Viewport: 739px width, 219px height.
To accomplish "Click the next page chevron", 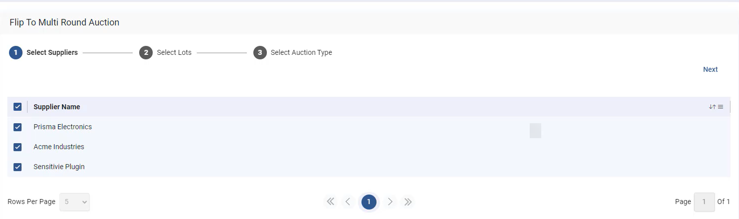I will point(390,202).
